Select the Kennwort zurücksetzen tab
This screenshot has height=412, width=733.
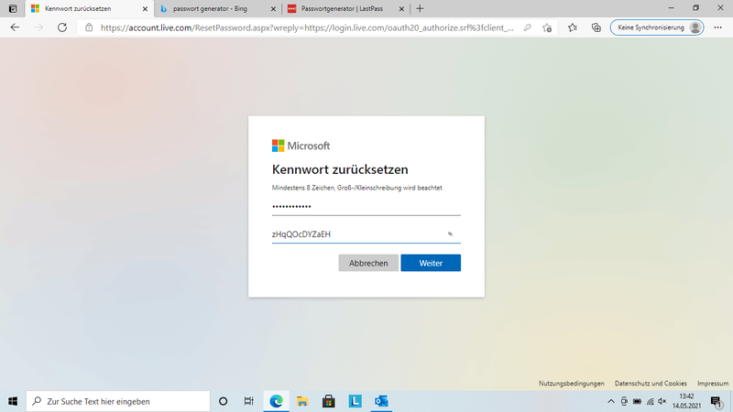pos(89,8)
